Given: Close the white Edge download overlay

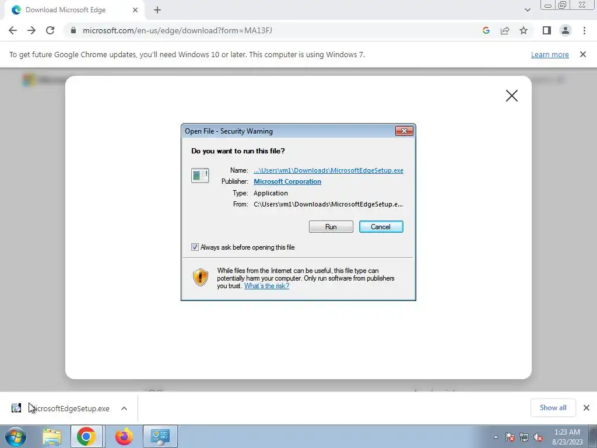Looking at the screenshot, I should (512, 96).
